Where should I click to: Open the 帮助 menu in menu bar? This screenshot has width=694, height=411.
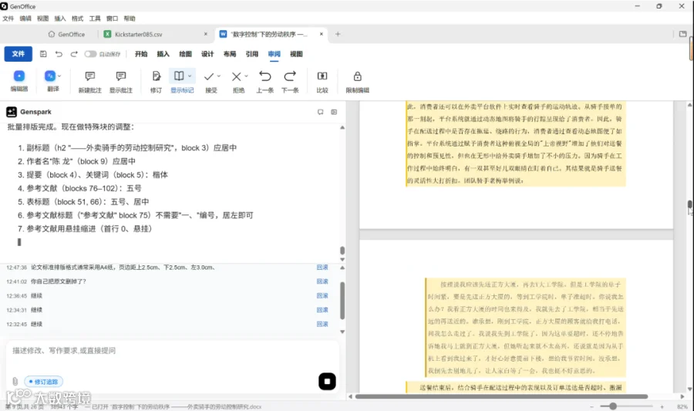pos(130,19)
